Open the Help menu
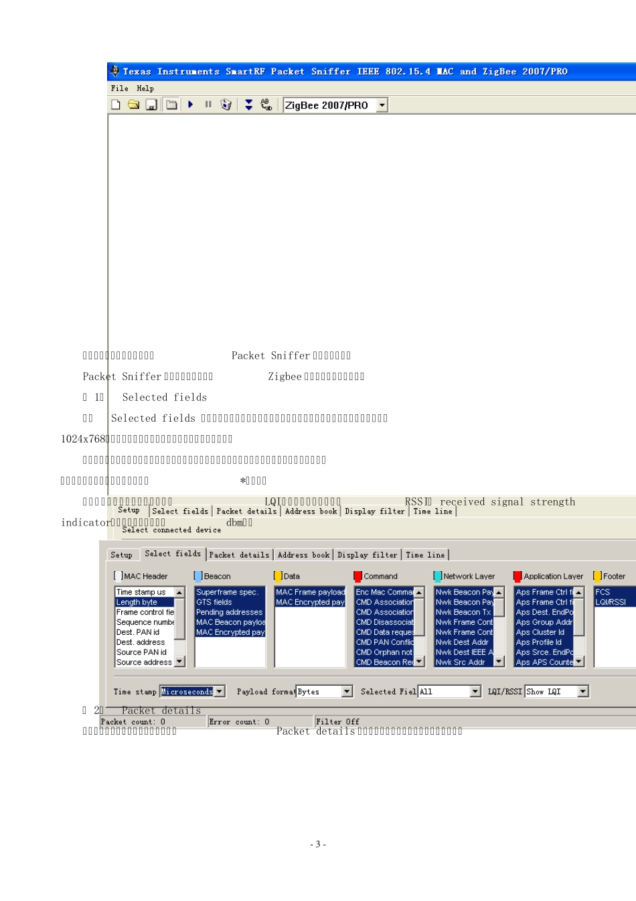The image size is (636, 901). click(145, 88)
